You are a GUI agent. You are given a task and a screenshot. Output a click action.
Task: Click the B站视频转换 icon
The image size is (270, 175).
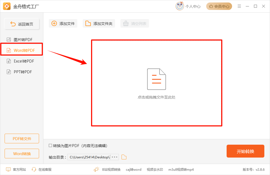tap(96, 169)
